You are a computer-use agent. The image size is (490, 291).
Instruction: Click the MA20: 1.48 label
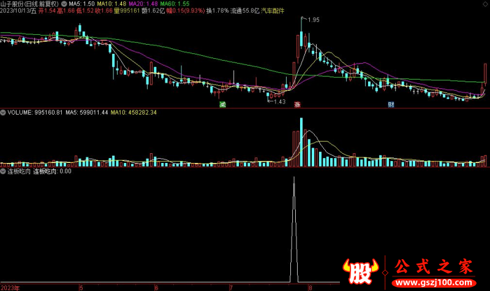[x=143, y=4]
